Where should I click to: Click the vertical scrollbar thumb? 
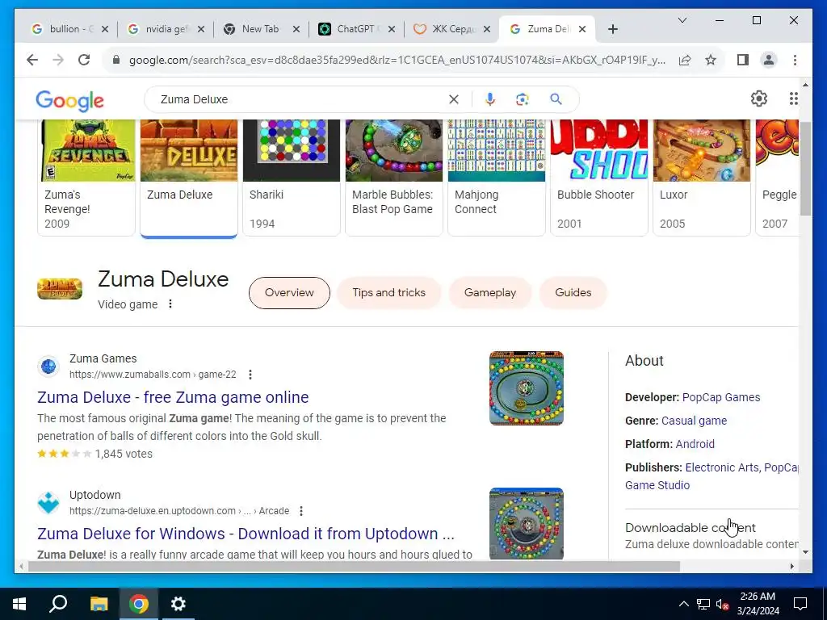pyautogui.click(x=805, y=169)
